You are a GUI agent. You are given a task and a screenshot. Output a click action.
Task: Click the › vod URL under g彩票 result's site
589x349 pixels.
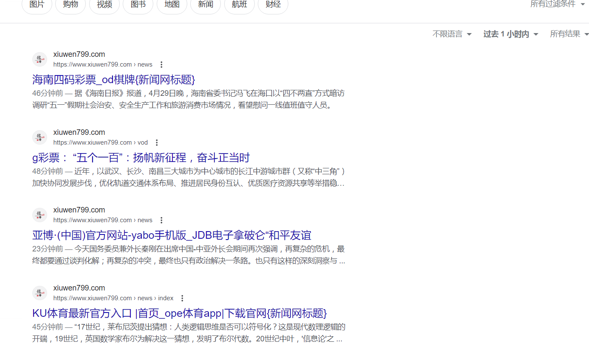click(100, 142)
